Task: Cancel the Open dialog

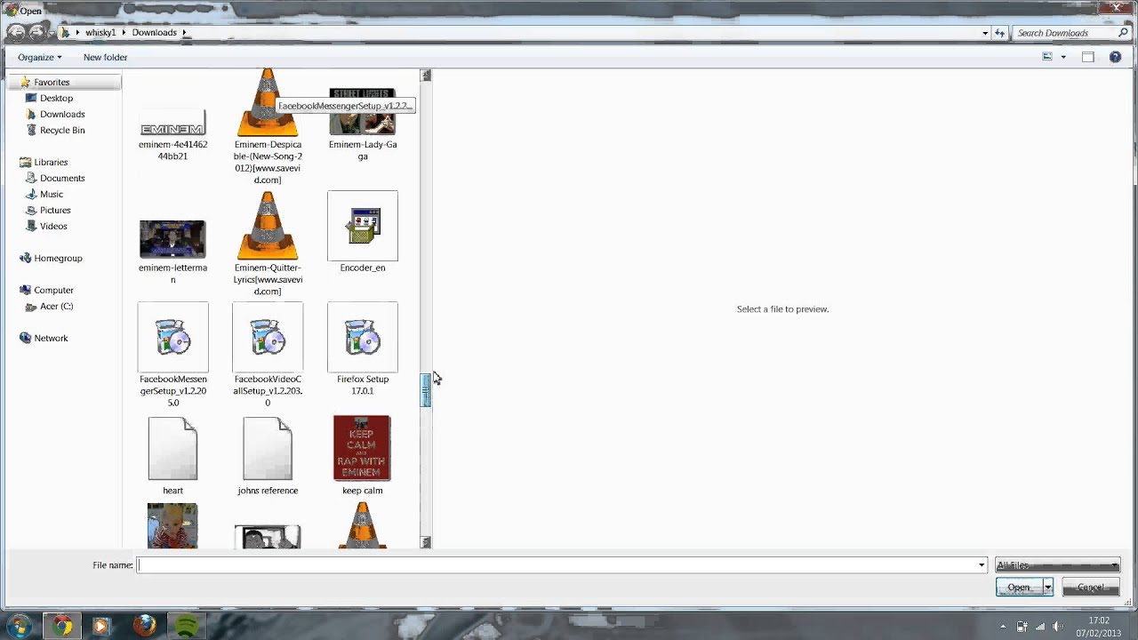Action: [1091, 588]
